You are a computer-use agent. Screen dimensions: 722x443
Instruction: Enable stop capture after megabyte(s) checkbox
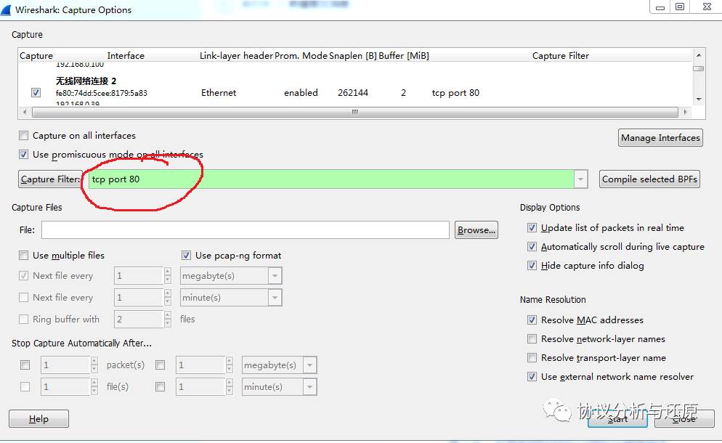pos(161,365)
